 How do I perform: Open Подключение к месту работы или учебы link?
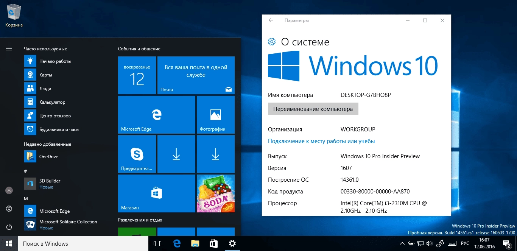pos(321,141)
